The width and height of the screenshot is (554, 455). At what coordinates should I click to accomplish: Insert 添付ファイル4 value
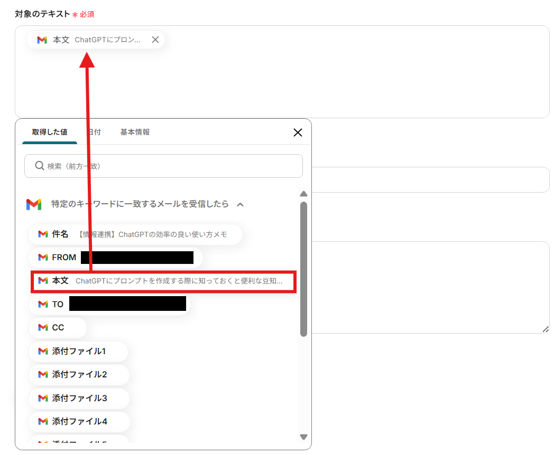79,422
